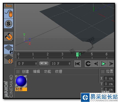Open the 创建 menu in material manager

(x=25, y=71)
